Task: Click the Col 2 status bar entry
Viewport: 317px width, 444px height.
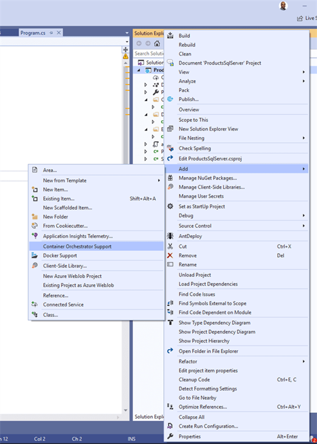Action: click(40, 439)
